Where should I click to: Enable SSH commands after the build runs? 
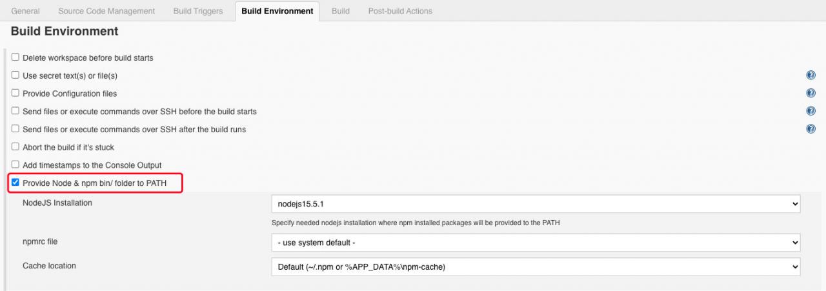(x=15, y=129)
